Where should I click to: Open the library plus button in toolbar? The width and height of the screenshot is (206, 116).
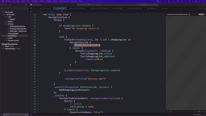198,5
